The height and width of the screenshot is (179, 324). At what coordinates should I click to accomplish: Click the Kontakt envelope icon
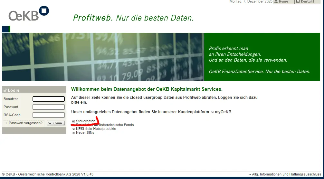point(298,1)
